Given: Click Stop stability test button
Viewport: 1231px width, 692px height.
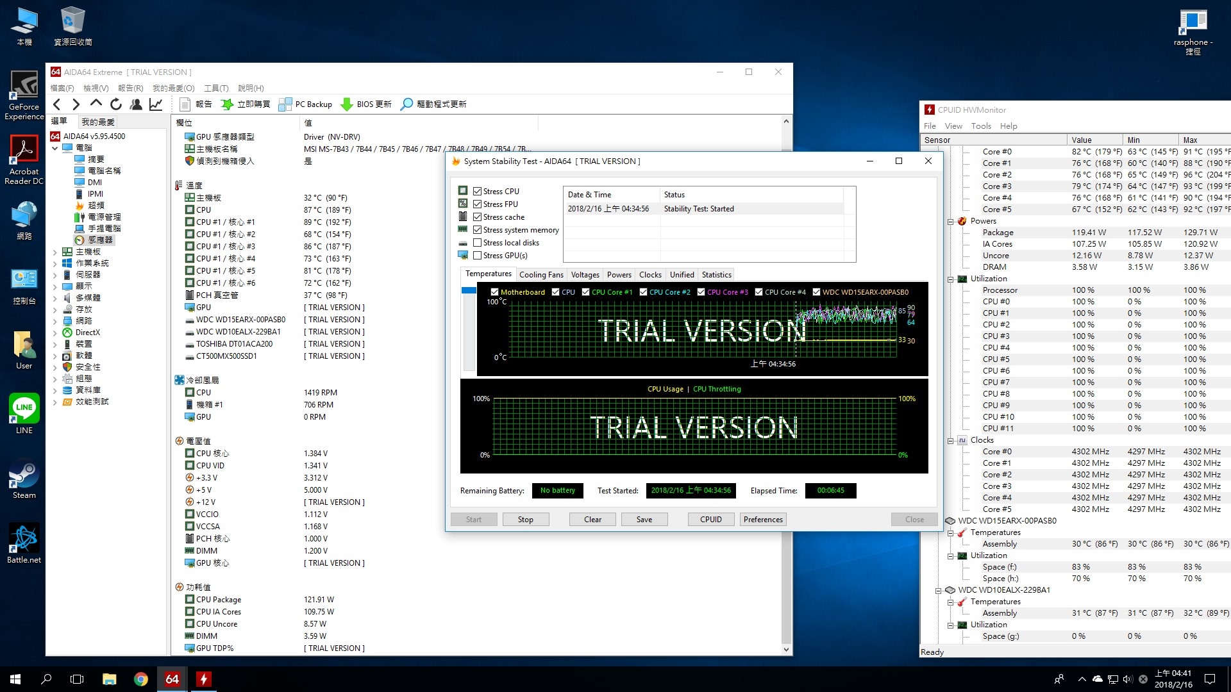Looking at the screenshot, I should (x=525, y=519).
